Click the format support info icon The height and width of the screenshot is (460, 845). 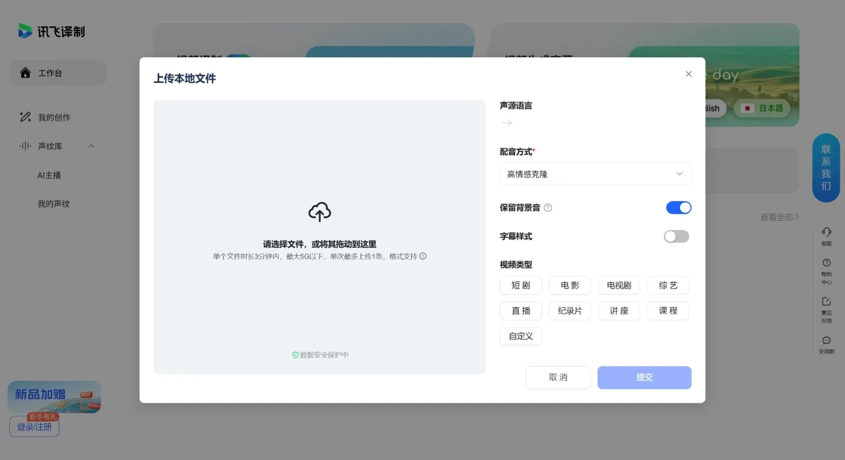click(x=423, y=256)
